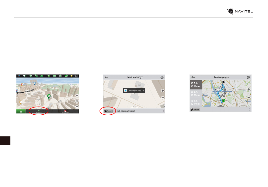Tap the Курсор button on 3D map
The height and width of the screenshot is (187, 268).
[39, 111]
